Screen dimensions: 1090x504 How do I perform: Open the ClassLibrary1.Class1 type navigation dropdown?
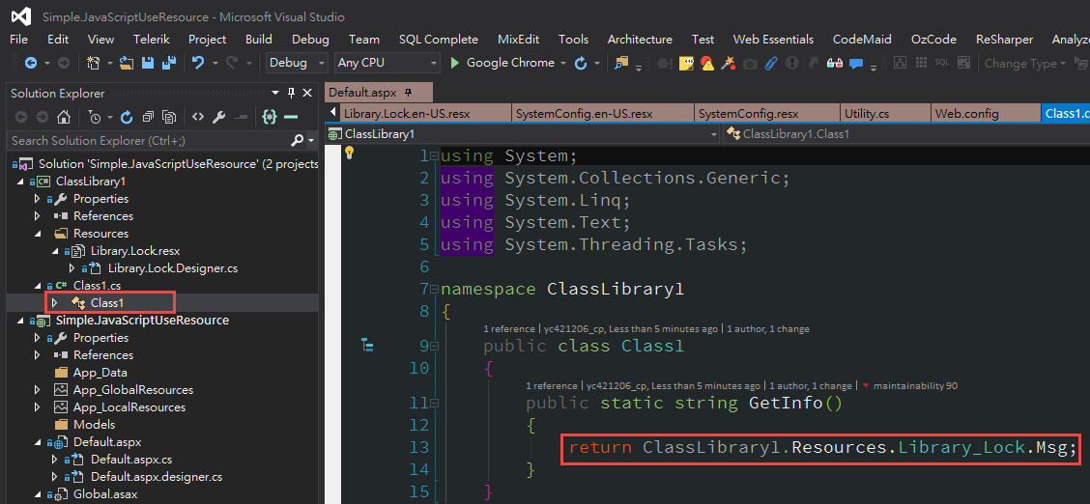point(907,134)
